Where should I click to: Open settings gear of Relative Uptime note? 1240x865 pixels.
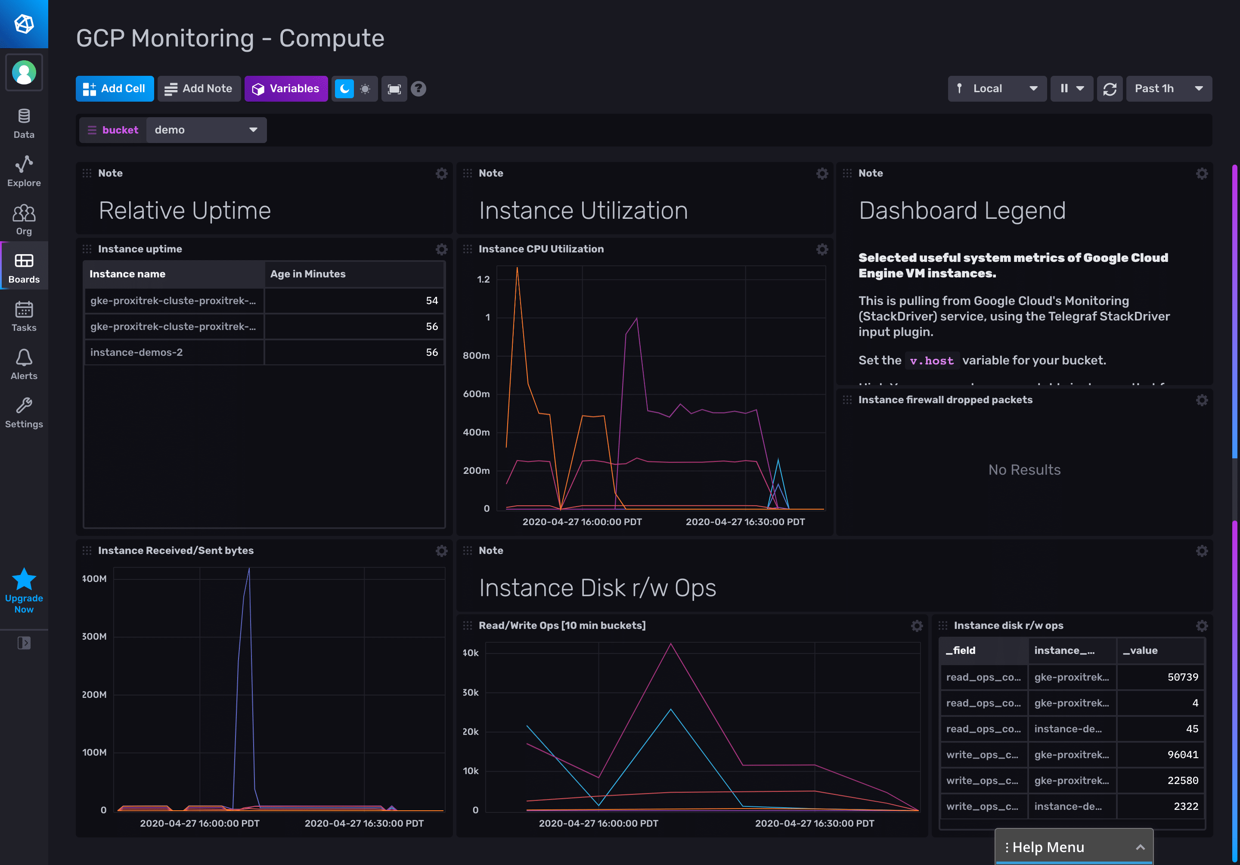442,174
